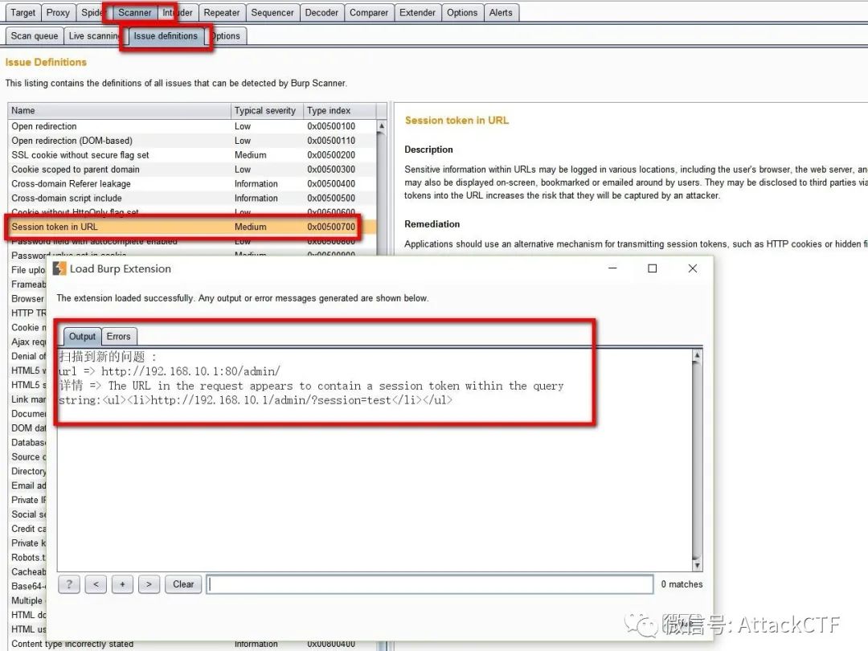Click the scroll-up arrow of issue list
This screenshot has width=868, height=651.
tap(382, 126)
